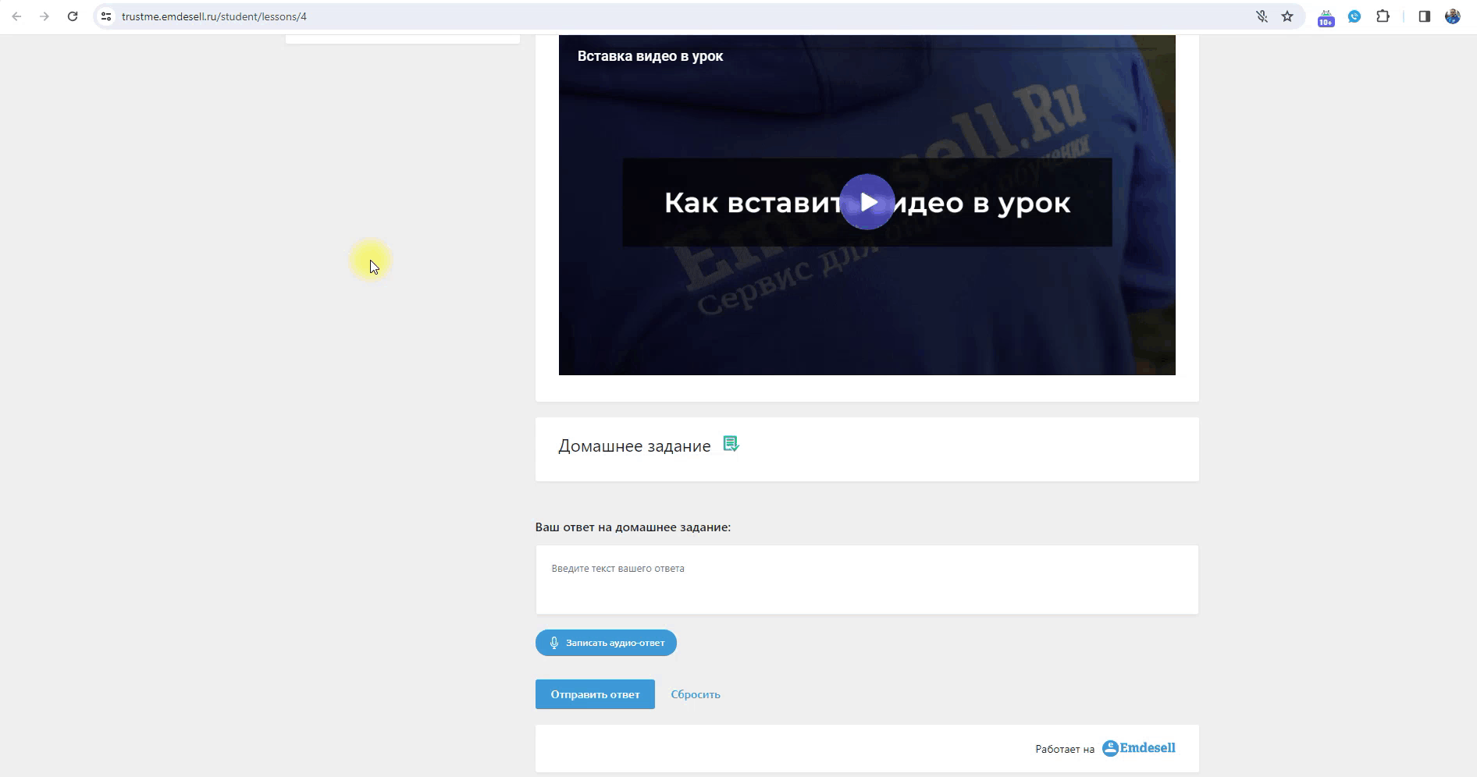Bookmark this page with the star icon
The height and width of the screenshot is (777, 1477).
coord(1287,16)
